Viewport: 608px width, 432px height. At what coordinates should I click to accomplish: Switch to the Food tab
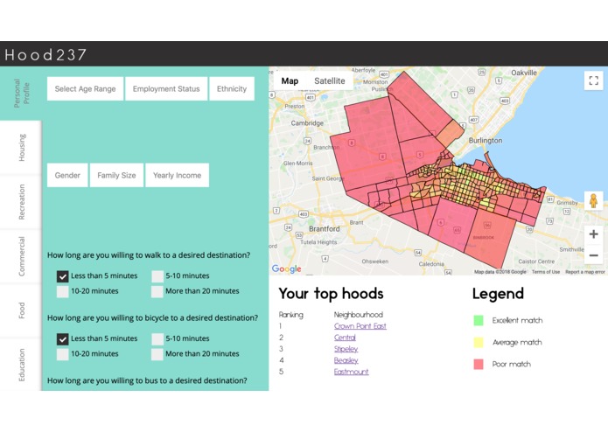pyautogui.click(x=21, y=310)
